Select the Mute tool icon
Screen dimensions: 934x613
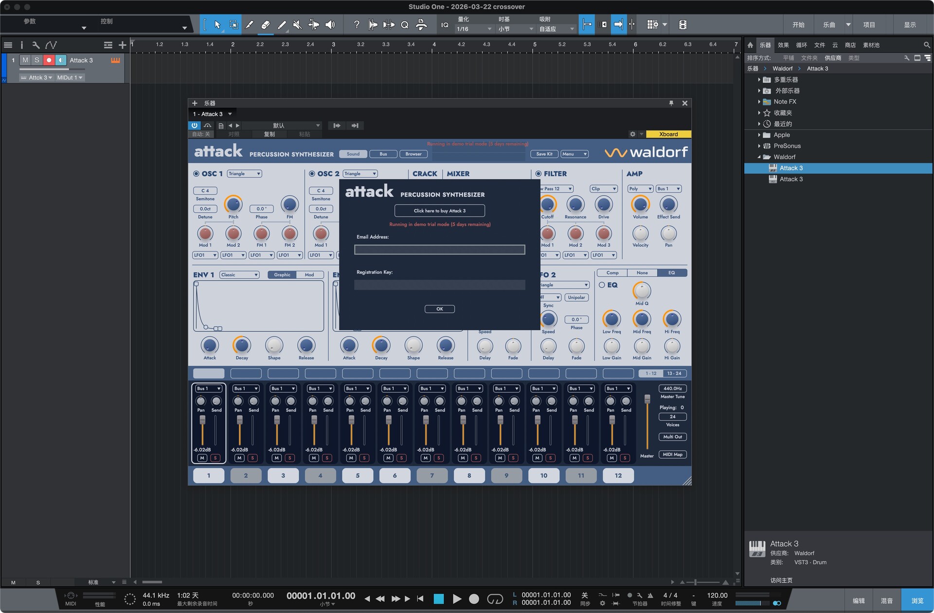pos(297,25)
